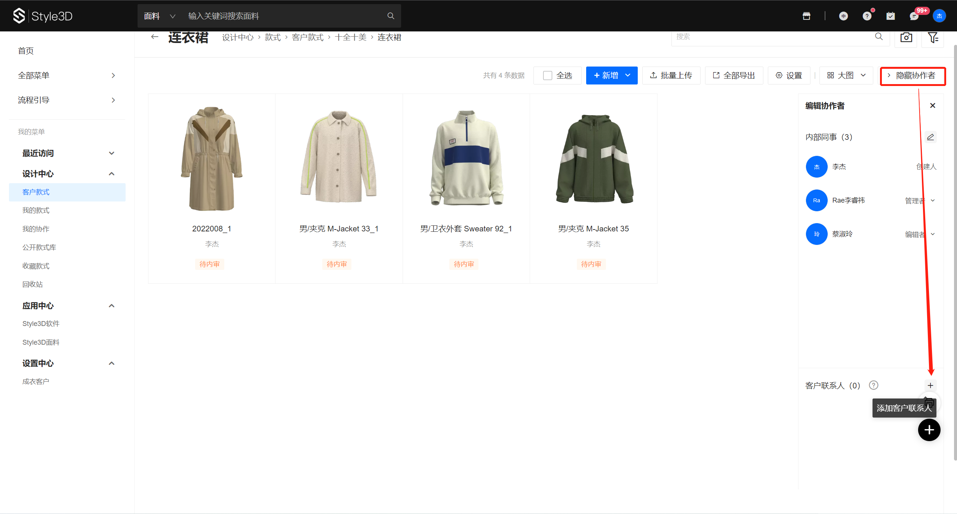Screen dimensions: 957x514
Task: Open the filter funnel icon
Action: point(933,37)
